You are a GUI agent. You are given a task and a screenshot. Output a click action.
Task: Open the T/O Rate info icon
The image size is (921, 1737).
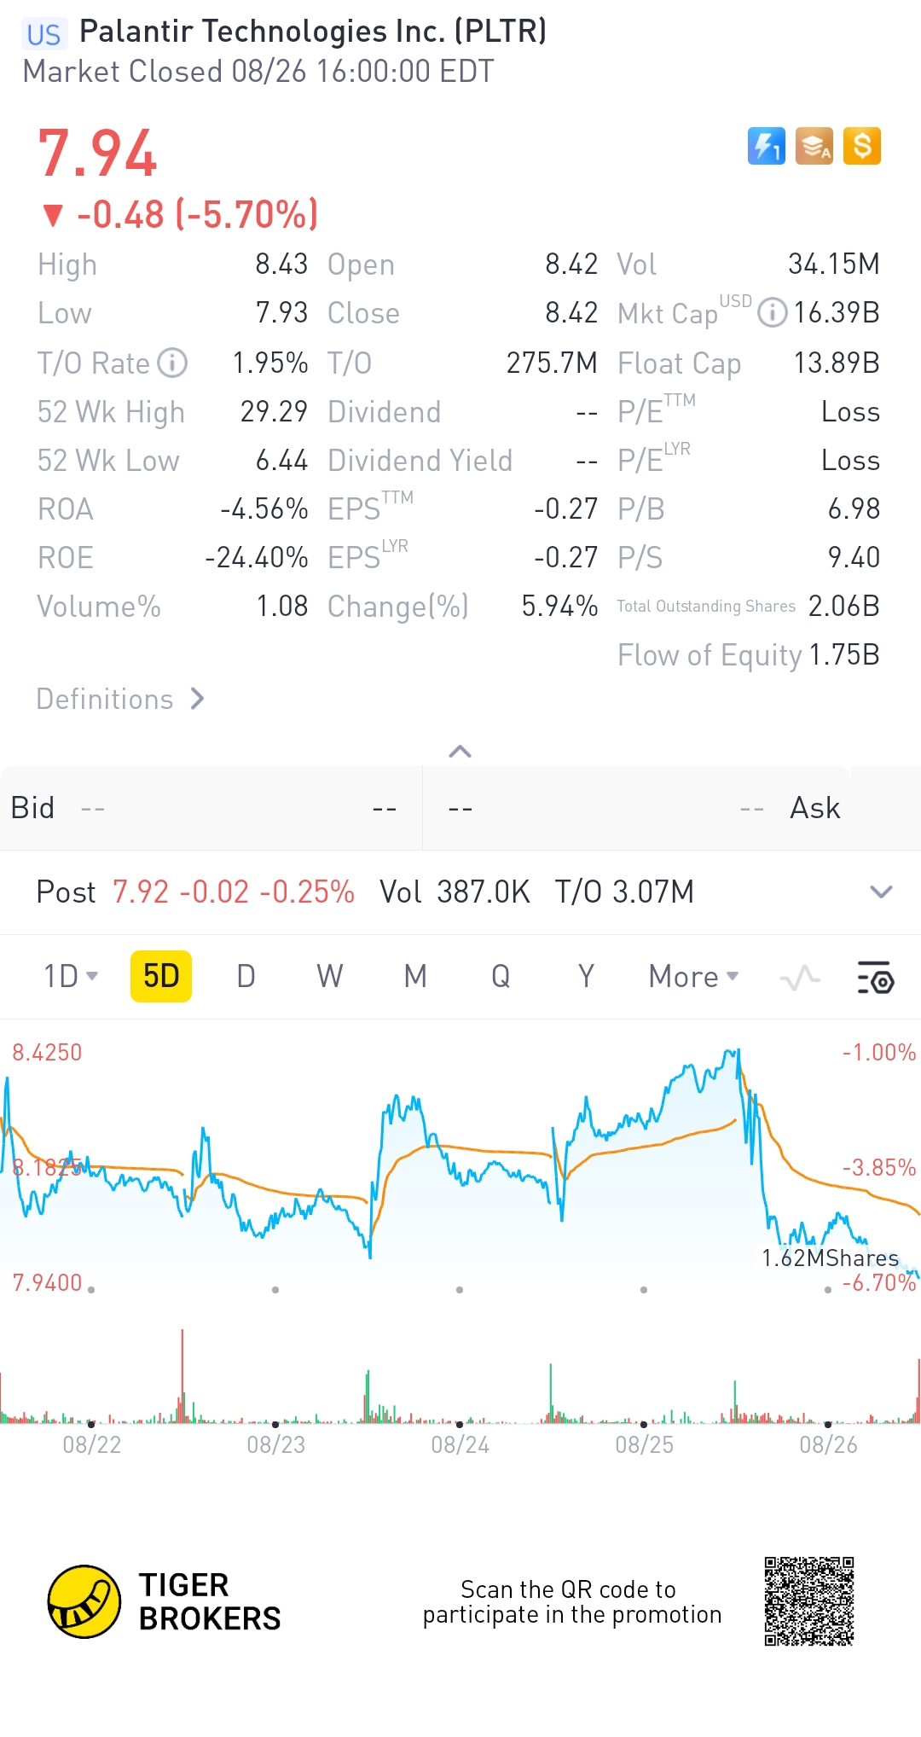(x=173, y=363)
